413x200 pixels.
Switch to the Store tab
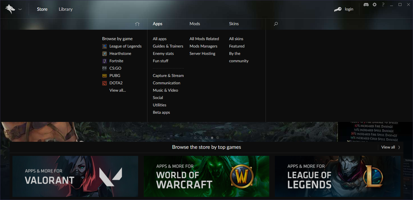point(42,9)
